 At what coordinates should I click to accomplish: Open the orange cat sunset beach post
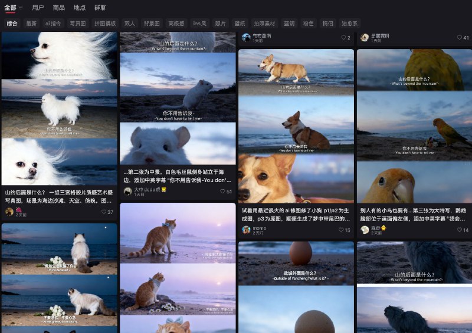[178, 265]
